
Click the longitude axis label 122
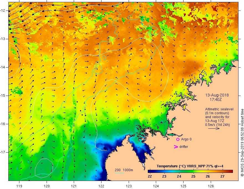point(101,186)
